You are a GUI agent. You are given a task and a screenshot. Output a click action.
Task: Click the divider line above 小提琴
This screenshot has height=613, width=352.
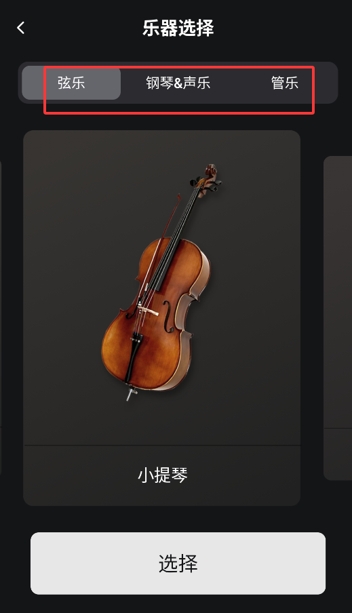(x=162, y=445)
